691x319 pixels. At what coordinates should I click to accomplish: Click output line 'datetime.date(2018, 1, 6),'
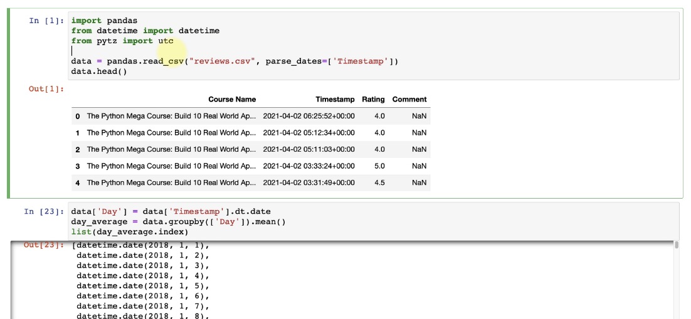point(143,296)
